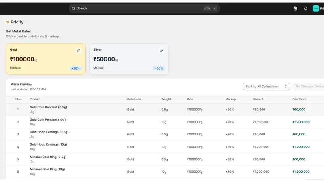Viewport: 324px width, 182px height.
Task: Click the Gold +20% markup badge
Action: [76, 68]
